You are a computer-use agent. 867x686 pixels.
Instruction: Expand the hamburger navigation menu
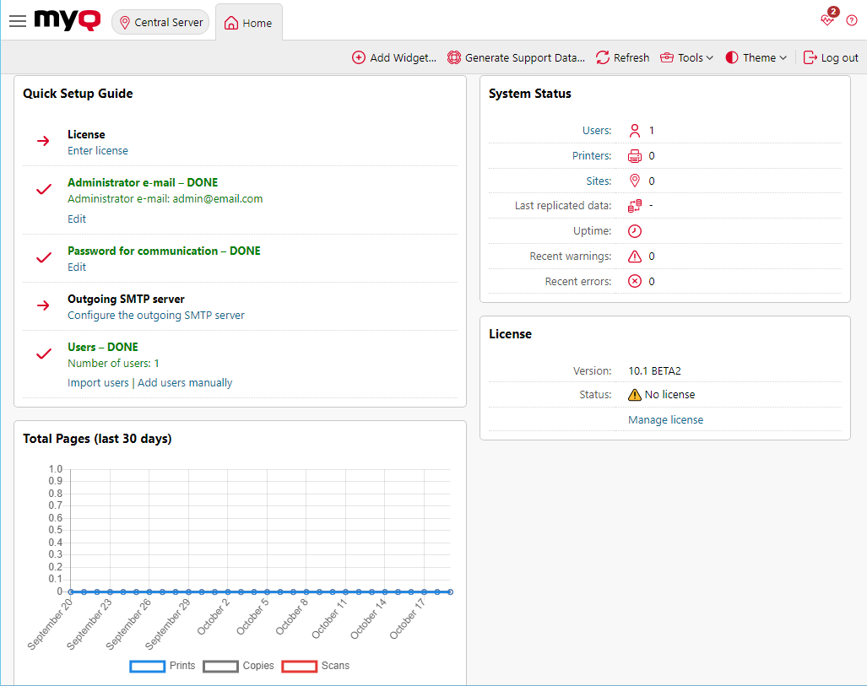point(17,20)
